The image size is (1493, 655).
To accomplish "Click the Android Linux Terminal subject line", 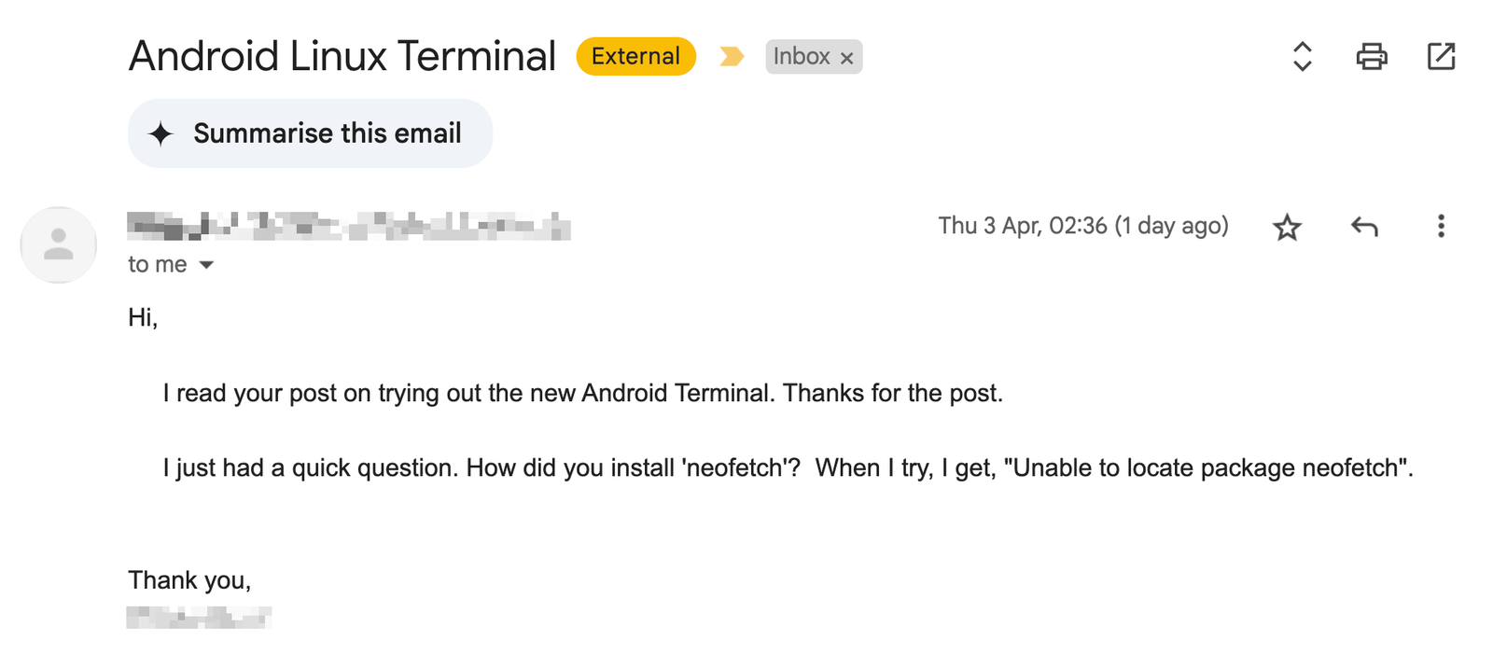I will pyautogui.click(x=342, y=56).
